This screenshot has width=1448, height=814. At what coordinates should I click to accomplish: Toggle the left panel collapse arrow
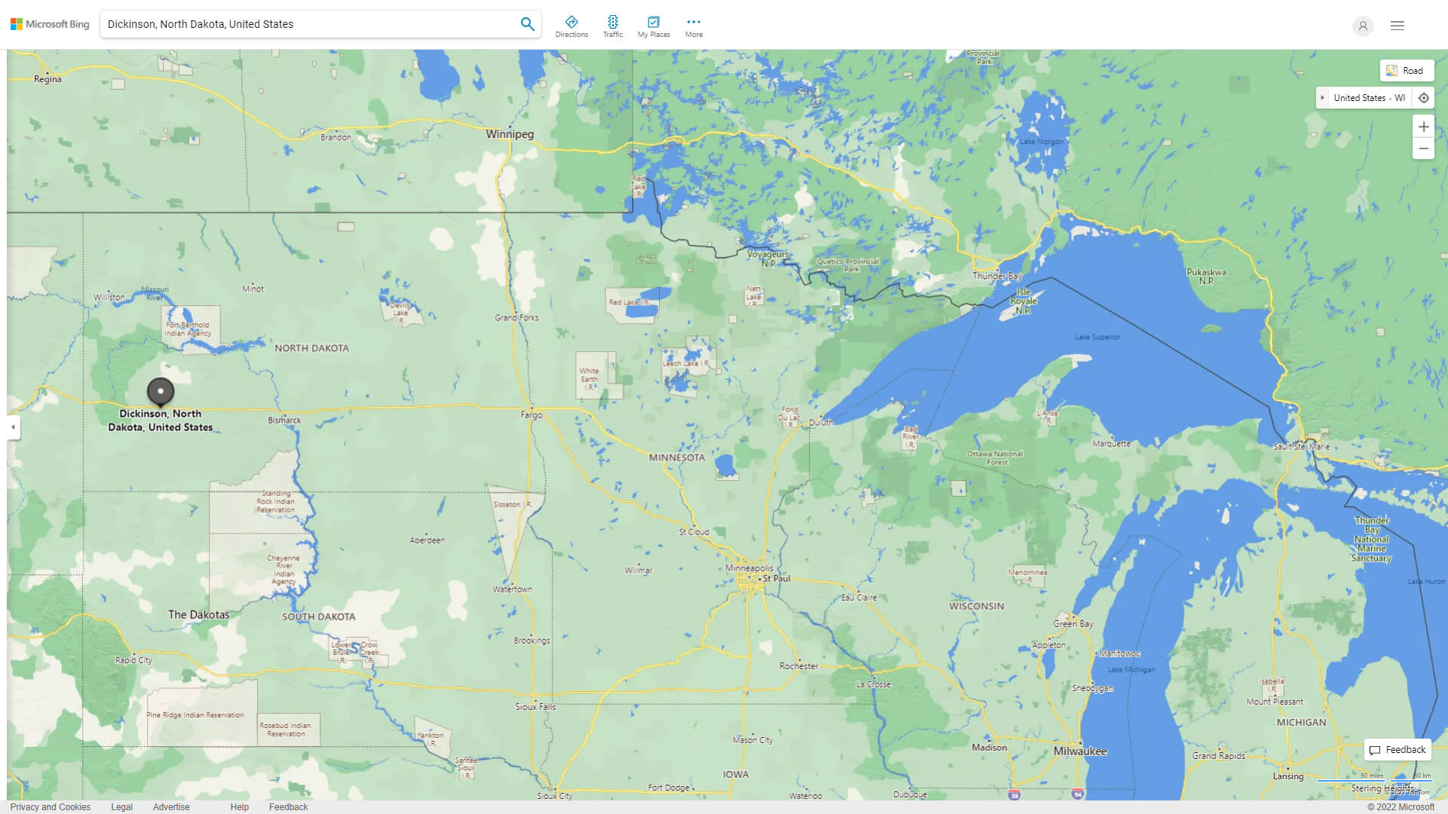pyautogui.click(x=13, y=427)
